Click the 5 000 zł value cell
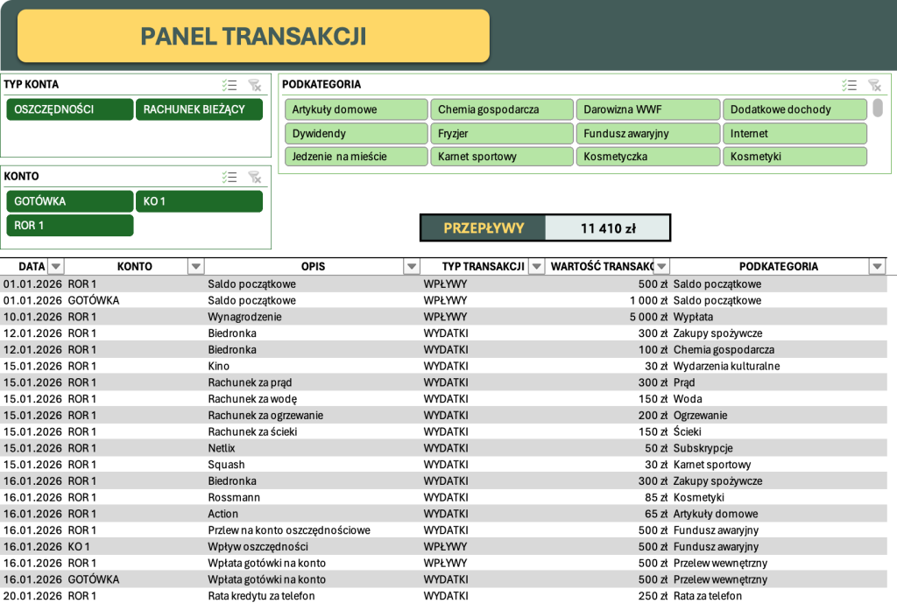Image resolution: width=897 pixels, height=603 pixels. pyautogui.click(x=607, y=317)
